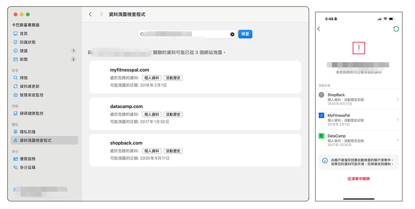The height and width of the screenshot is (209, 415).
Task: Open 首頁 via its monitor icon in sidebar
Action: (15, 34)
